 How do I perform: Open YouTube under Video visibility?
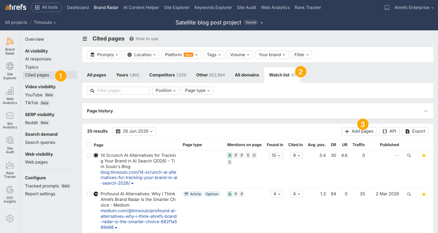tap(34, 95)
